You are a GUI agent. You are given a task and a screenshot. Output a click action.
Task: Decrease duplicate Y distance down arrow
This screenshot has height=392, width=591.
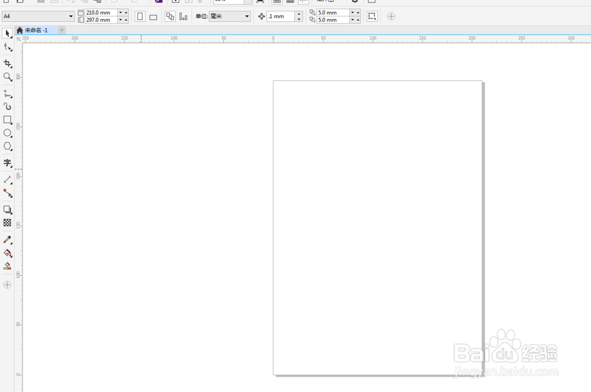(x=352, y=20)
